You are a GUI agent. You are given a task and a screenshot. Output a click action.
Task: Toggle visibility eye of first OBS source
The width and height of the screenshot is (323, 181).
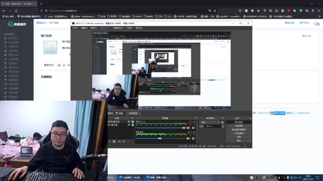tap(129, 122)
